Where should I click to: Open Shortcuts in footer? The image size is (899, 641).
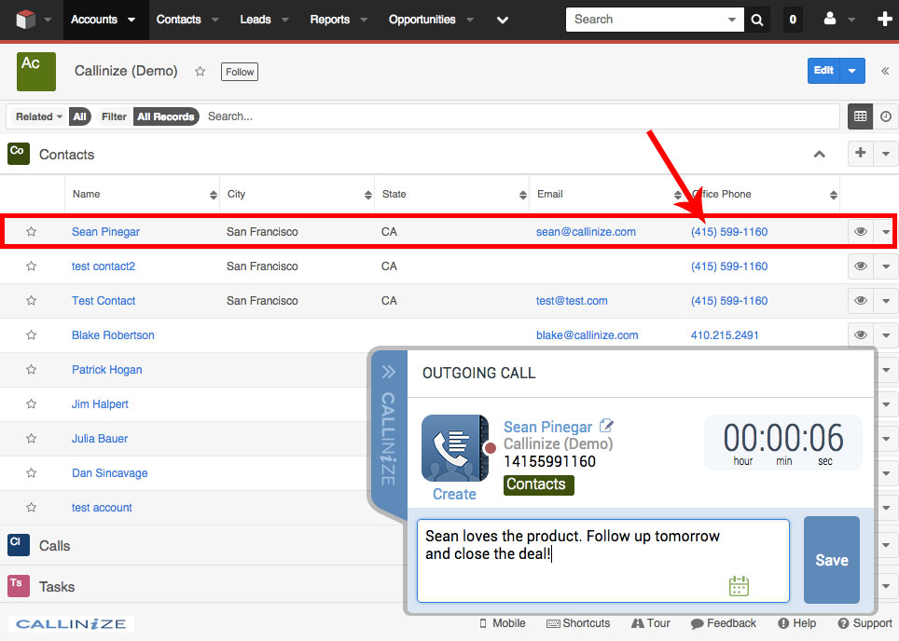point(578,623)
